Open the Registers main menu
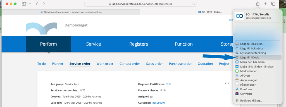Viewport: 286px width, 107px height. [x=139, y=44]
